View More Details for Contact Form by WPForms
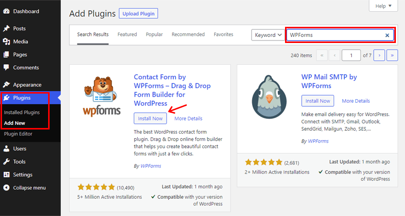405x216 pixels. point(188,118)
